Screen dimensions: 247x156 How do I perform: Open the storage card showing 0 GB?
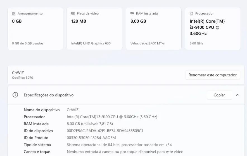pyautogui.click(x=35, y=29)
